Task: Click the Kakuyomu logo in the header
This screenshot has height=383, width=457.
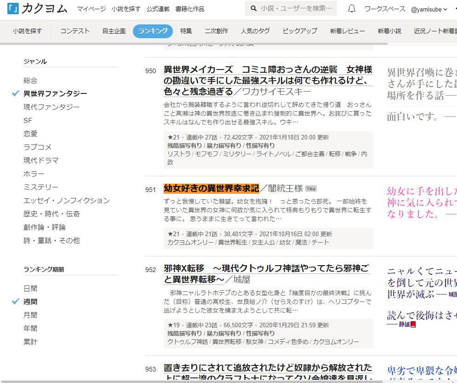Action: point(37,9)
